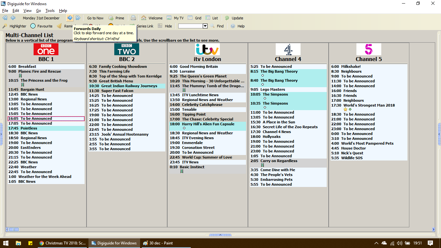Viewport: 441px width, 248px height.
Task: Click film icon under Basic Instinct
Action: coord(182,171)
